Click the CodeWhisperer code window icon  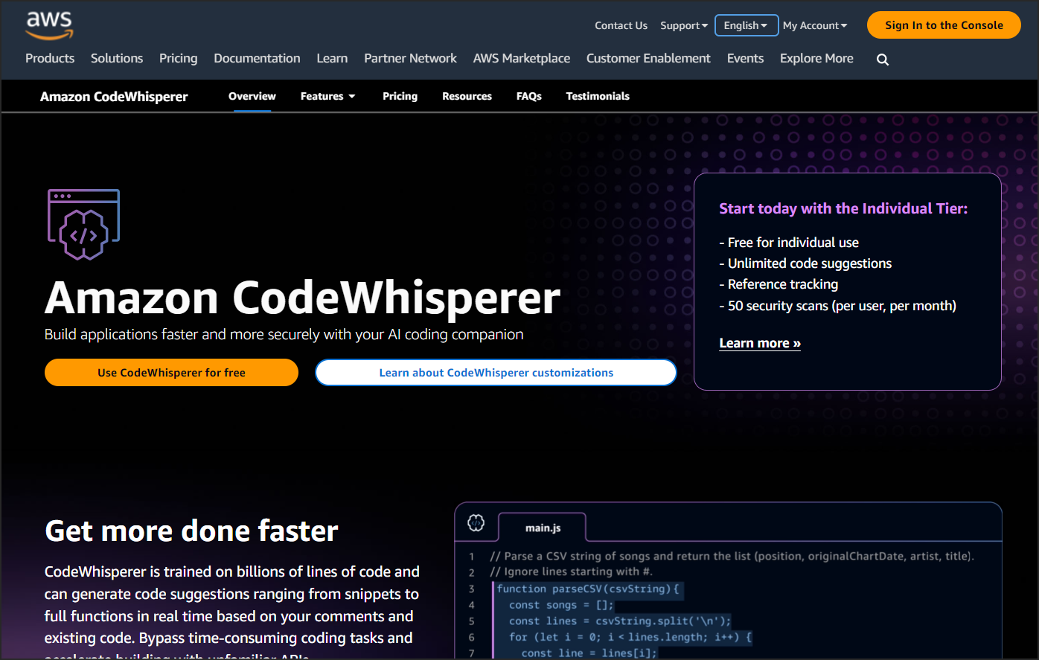point(83,224)
